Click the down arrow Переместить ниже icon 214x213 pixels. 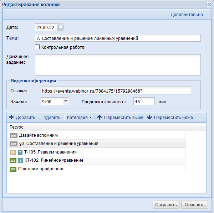click(x=149, y=117)
